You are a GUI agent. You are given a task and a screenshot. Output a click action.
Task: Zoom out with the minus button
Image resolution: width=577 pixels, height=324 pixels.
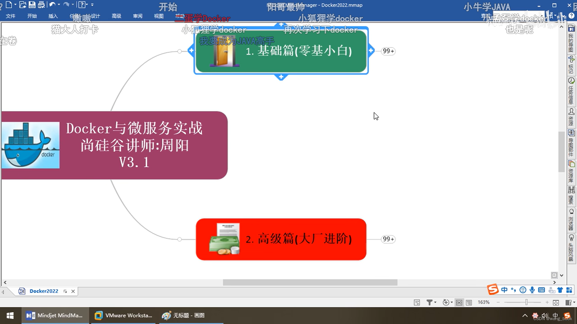(498, 302)
